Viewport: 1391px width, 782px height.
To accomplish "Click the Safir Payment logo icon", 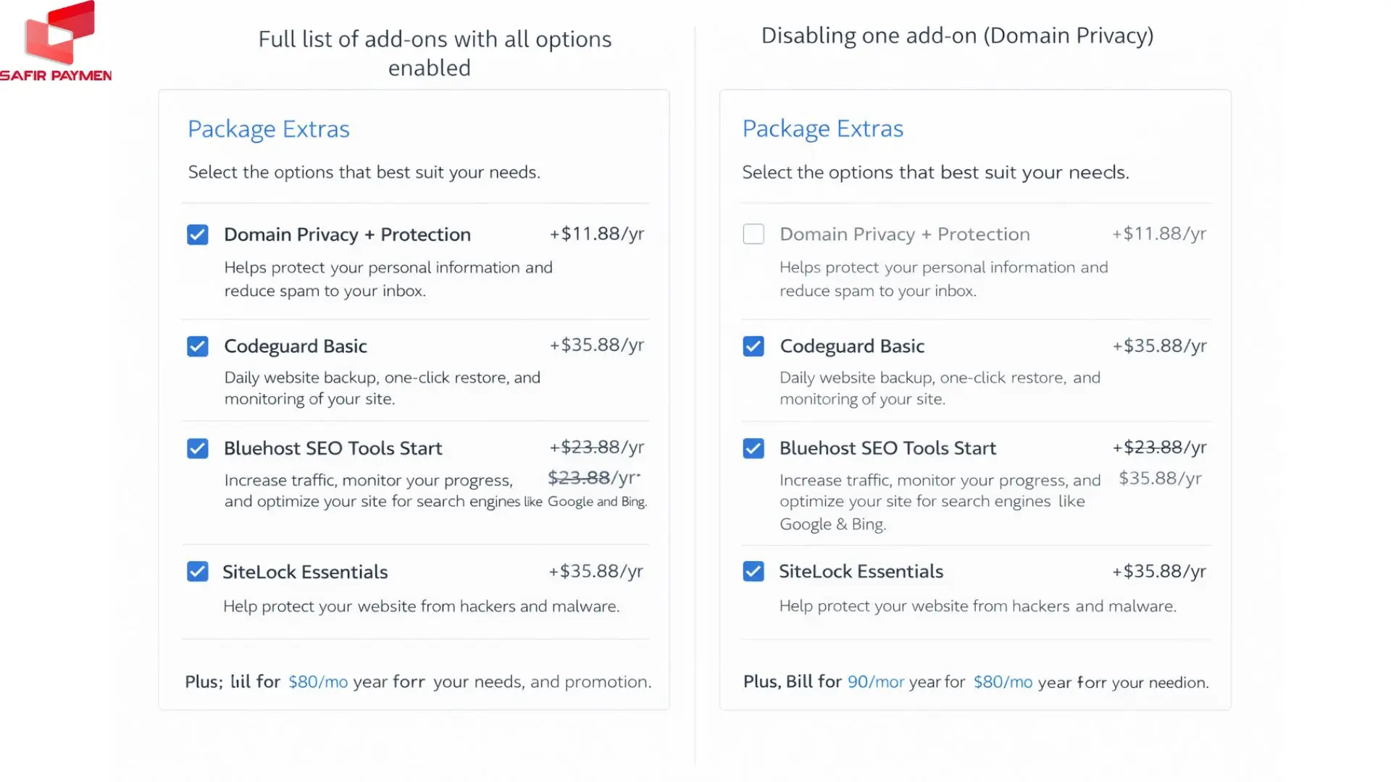I will [59, 33].
